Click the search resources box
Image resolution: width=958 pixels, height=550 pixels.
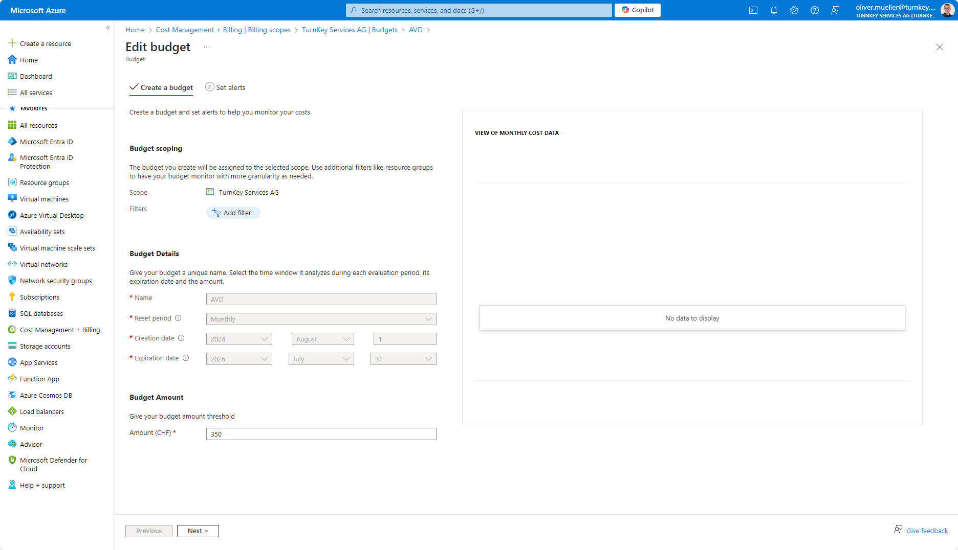(x=479, y=10)
